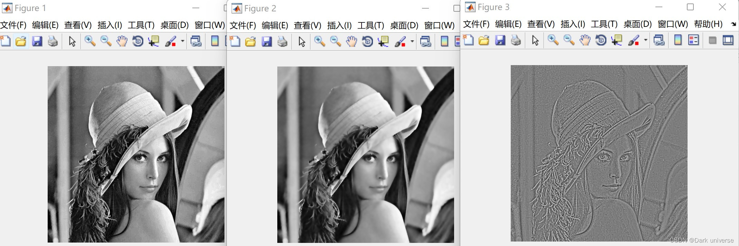
Task: Select Brush data tool in Figure 1
Action: [170, 41]
